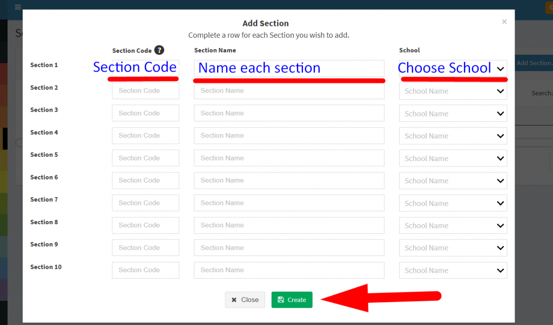Focus the Section 2 Section Code field
This screenshot has width=553, height=325.
pos(145,91)
